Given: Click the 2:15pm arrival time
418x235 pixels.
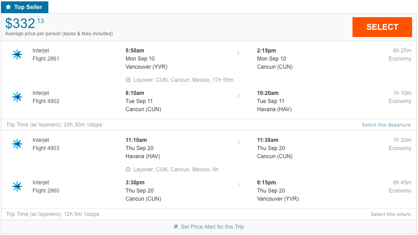Looking at the screenshot, I should click(266, 51).
